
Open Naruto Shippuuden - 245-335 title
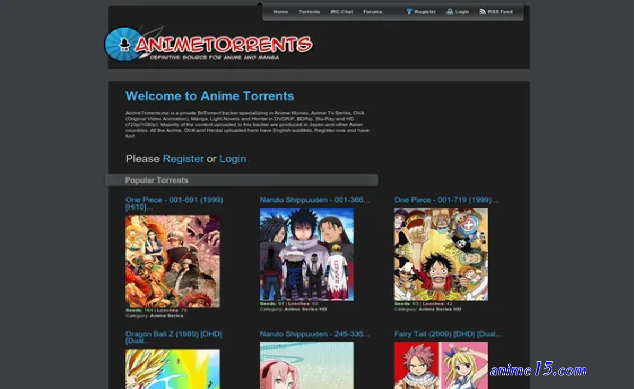[x=315, y=334]
